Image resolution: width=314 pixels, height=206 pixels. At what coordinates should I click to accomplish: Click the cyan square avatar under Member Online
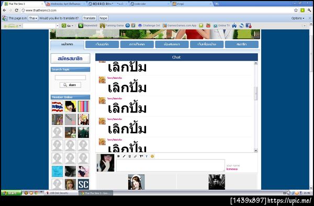tap(57, 171)
